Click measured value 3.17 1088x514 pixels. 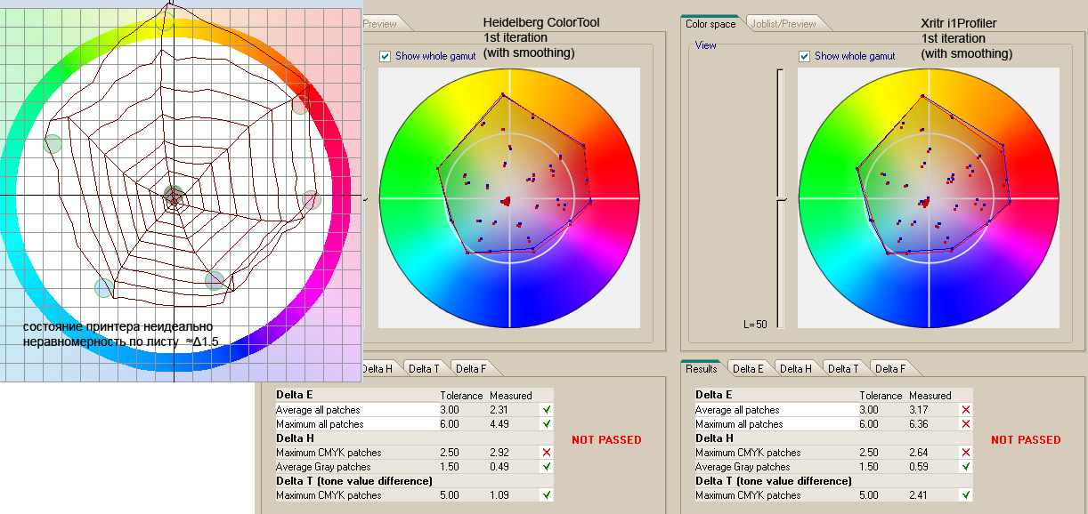918,410
